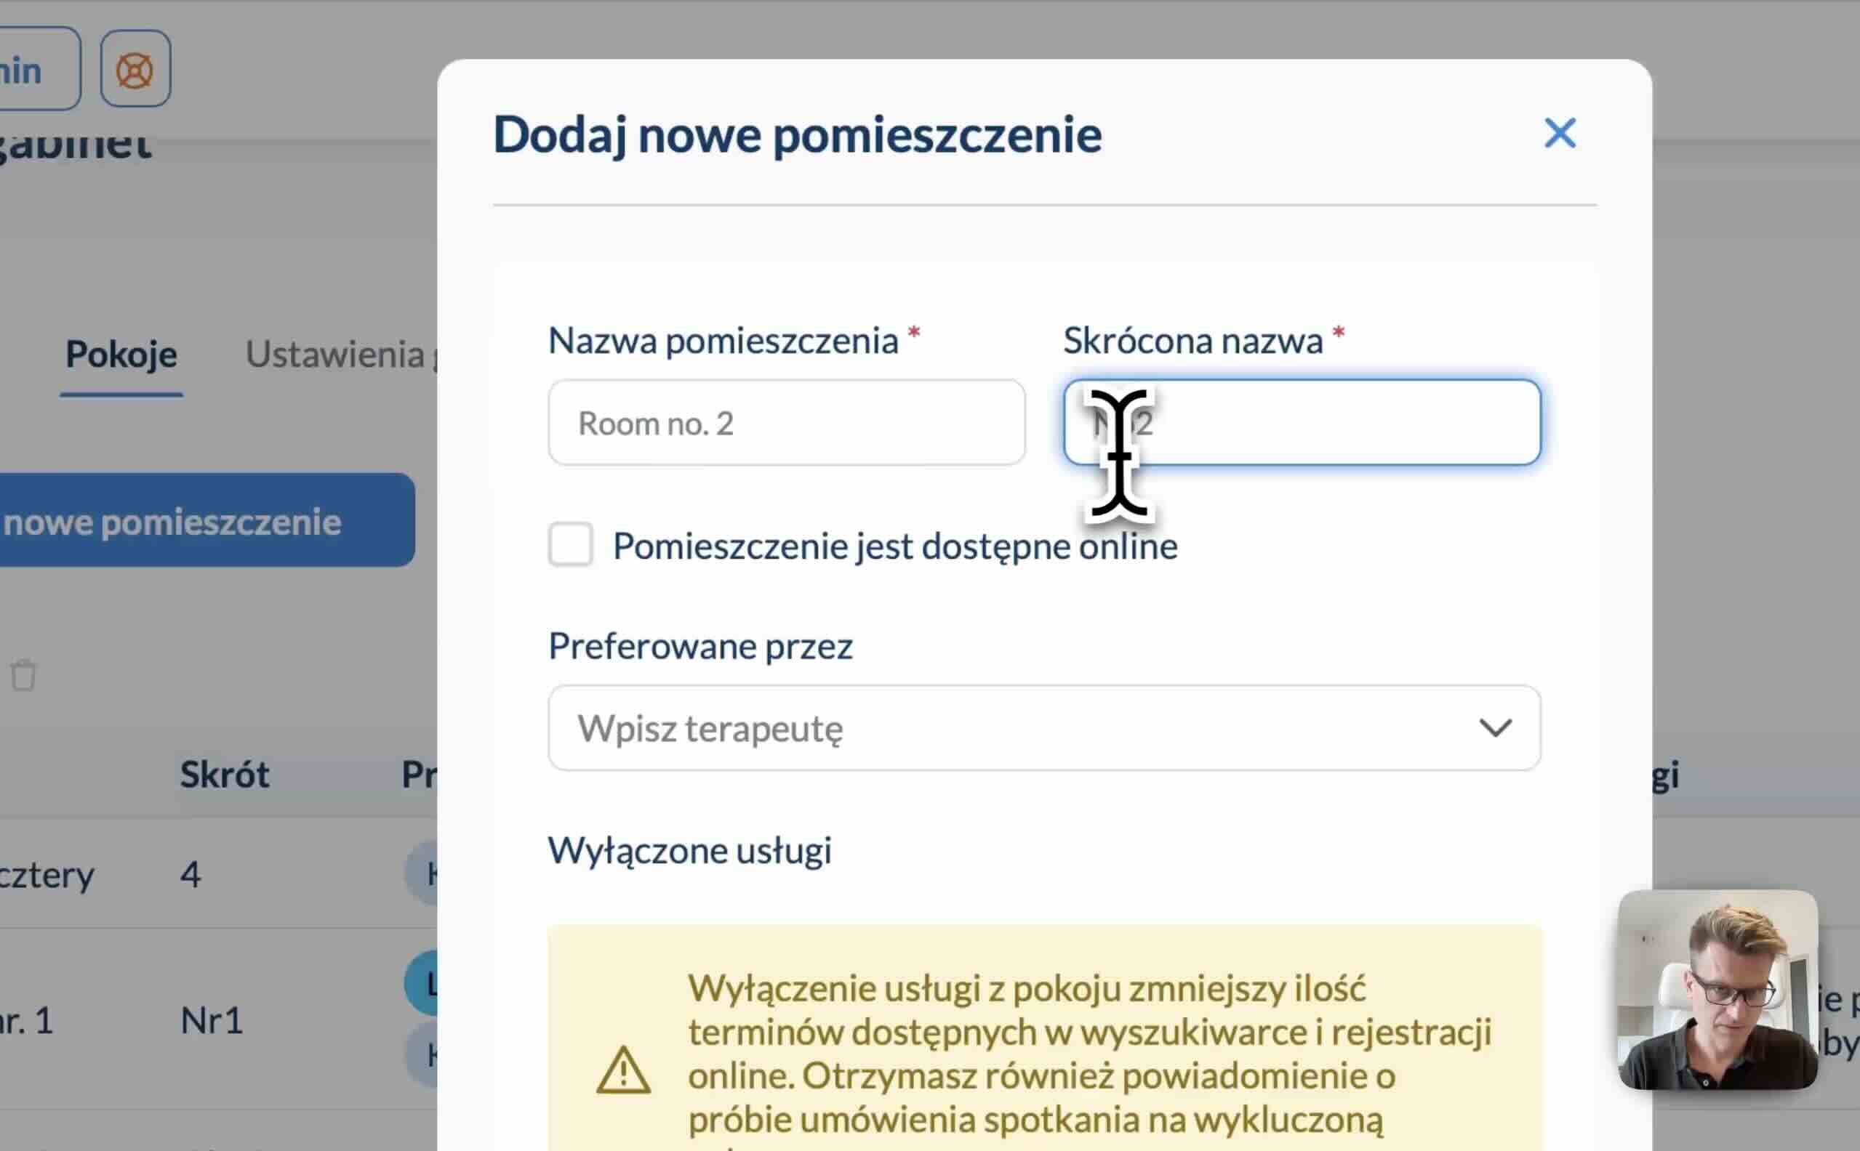
Task: Click the Nazwa pomieszczenia input field
Action: coord(785,422)
